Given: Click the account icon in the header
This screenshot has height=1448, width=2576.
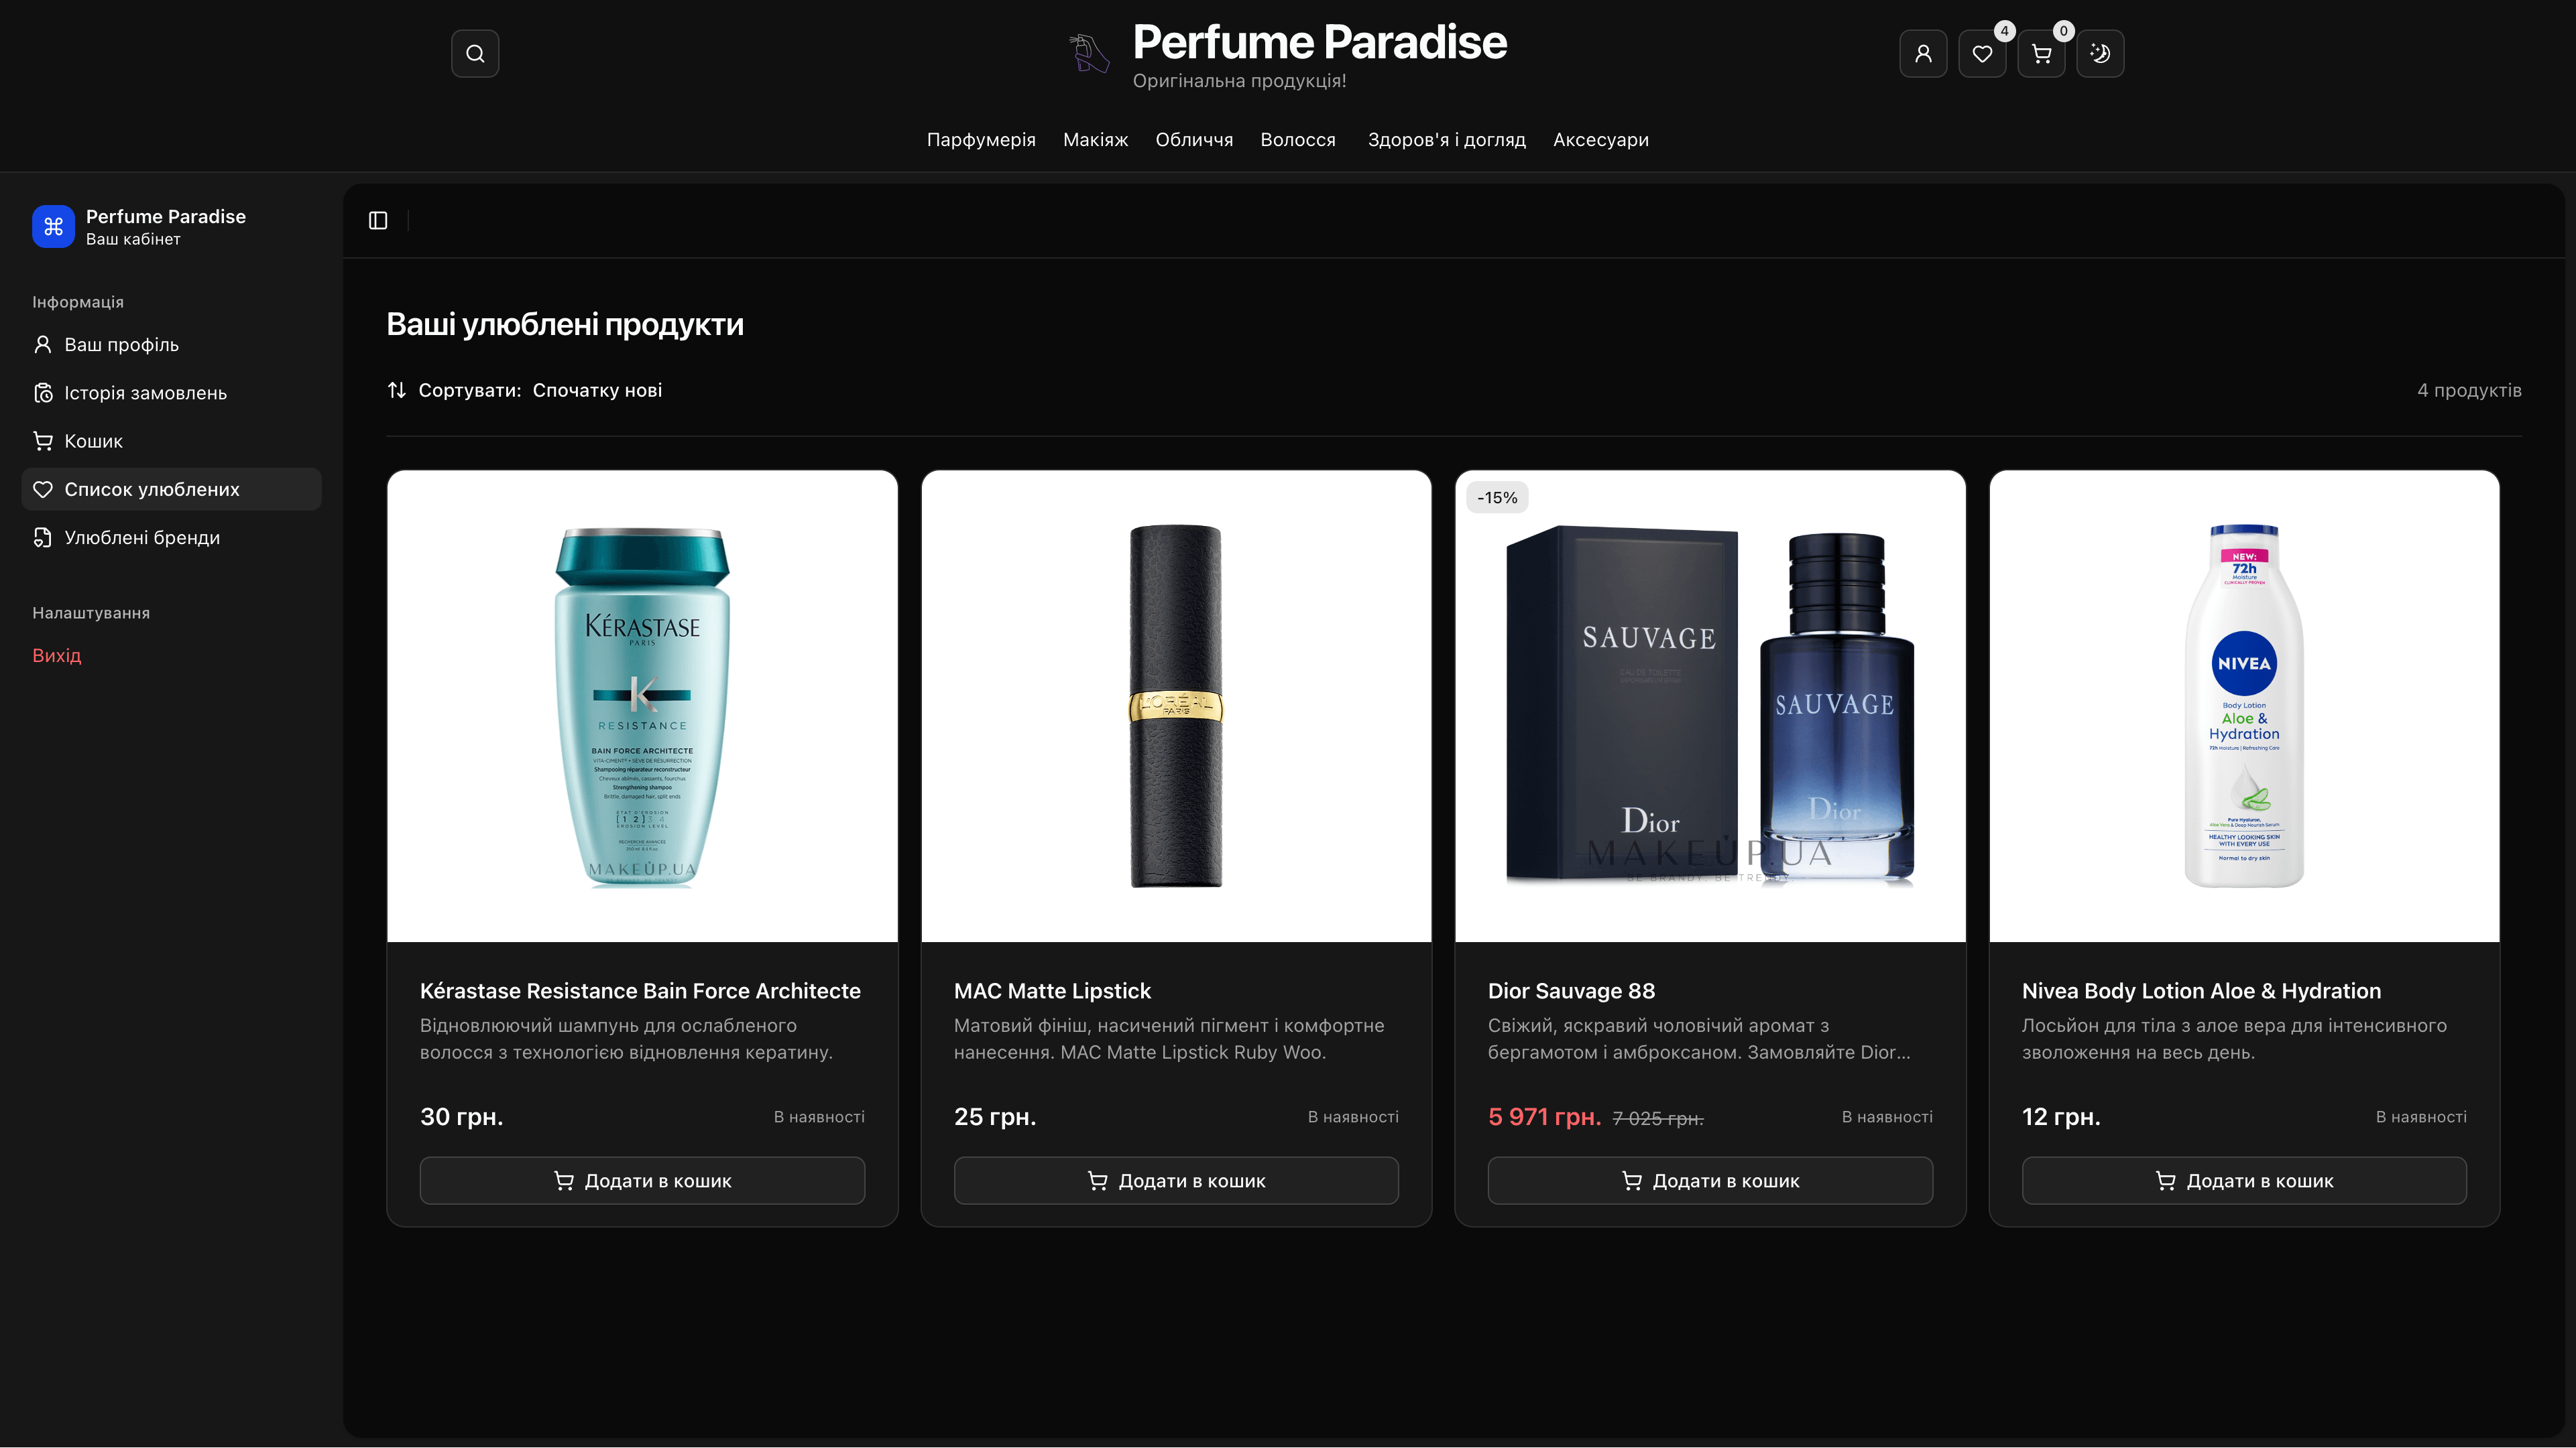Looking at the screenshot, I should click(x=1923, y=53).
